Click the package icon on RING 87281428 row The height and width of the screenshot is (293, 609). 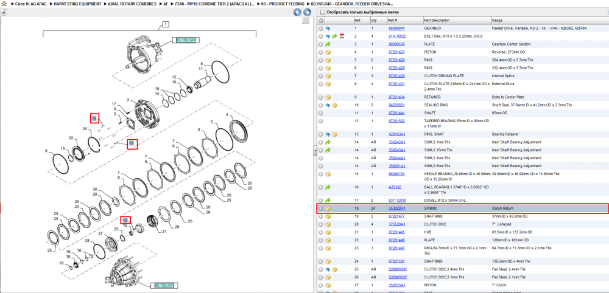328,60
